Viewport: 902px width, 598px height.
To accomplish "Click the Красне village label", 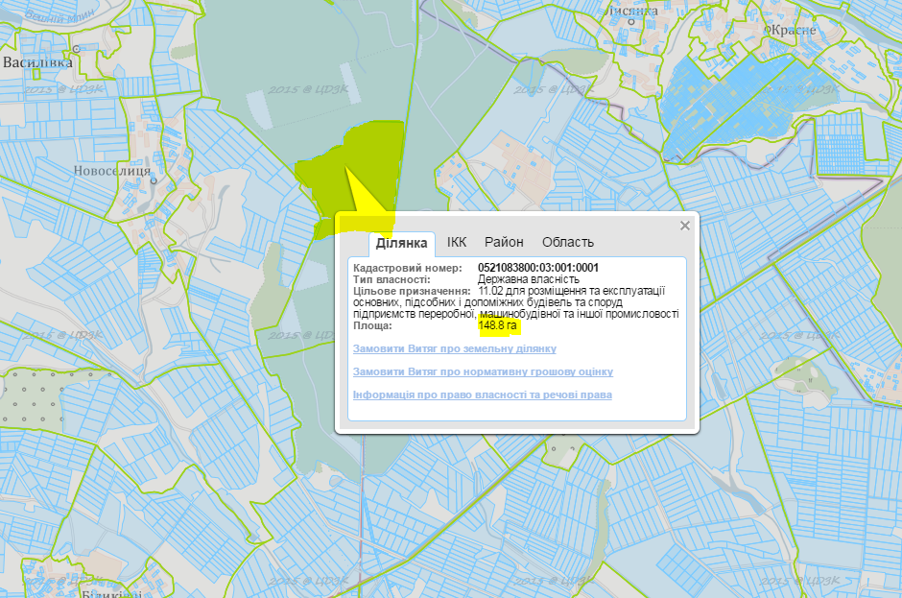I will [x=790, y=30].
